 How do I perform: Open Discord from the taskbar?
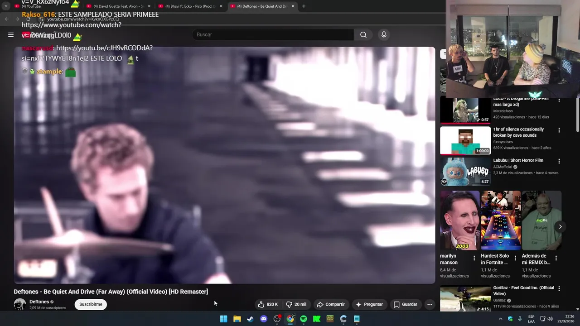pos(264,319)
